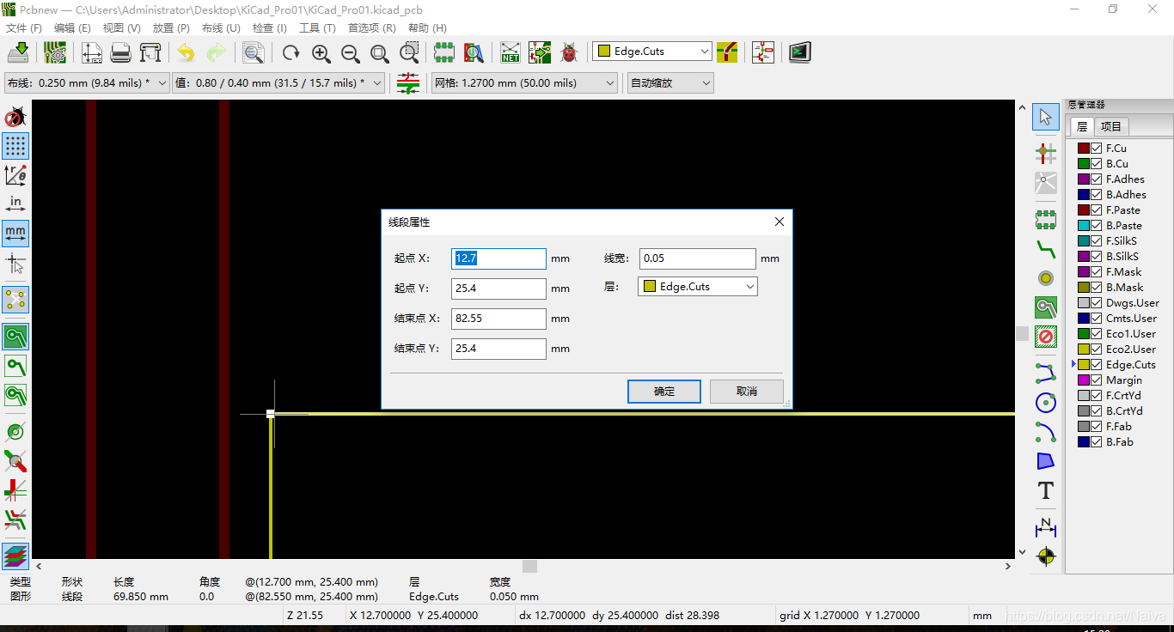Switch to the 项目 tab in layer manager
The width and height of the screenshot is (1174, 632).
tap(1110, 126)
